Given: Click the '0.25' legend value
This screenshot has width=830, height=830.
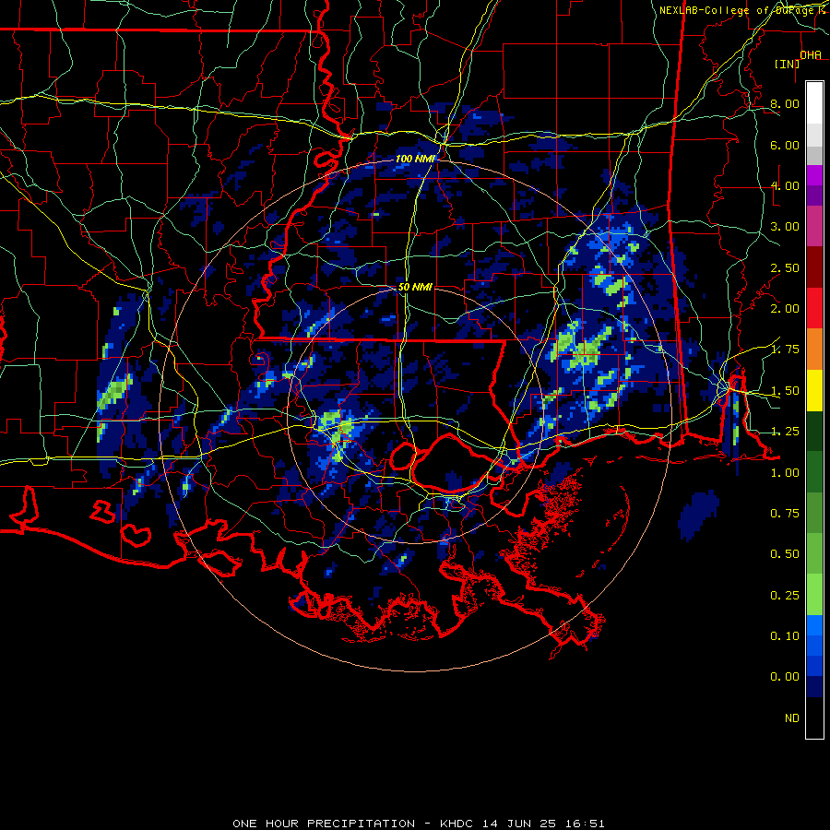Looking at the screenshot, I should [x=785, y=596].
